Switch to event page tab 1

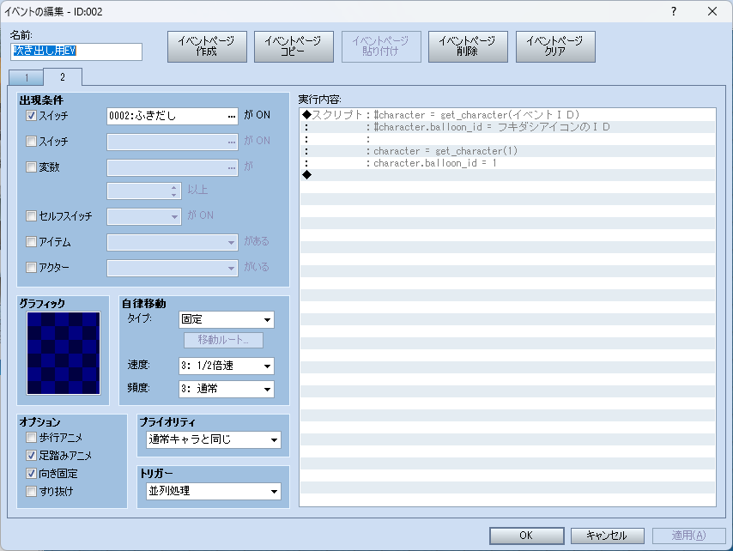[x=26, y=78]
